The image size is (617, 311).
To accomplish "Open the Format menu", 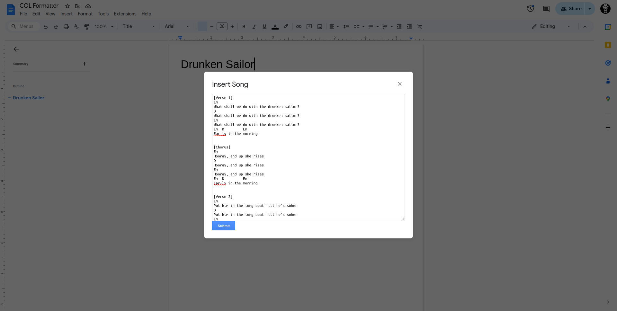I will coord(85,14).
